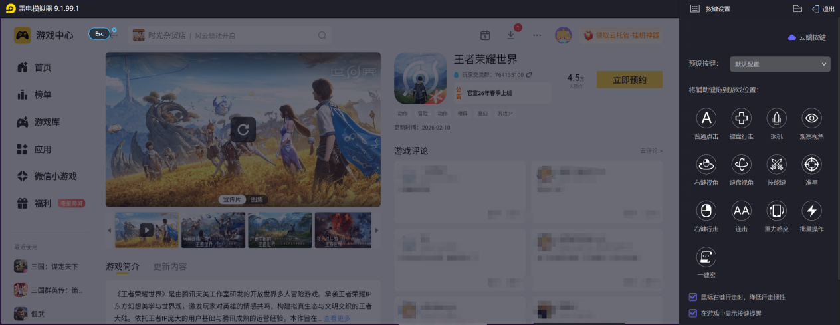Viewport: 840px width, 325px height.
Task: Copy player group number 764135100
Action: [x=528, y=74]
